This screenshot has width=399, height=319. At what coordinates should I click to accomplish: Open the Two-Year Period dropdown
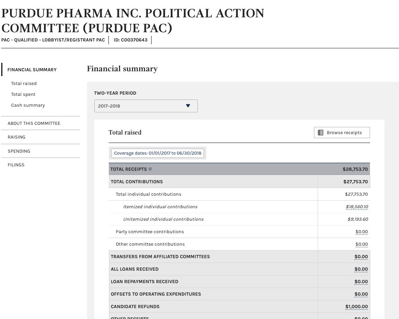tap(146, 106)
